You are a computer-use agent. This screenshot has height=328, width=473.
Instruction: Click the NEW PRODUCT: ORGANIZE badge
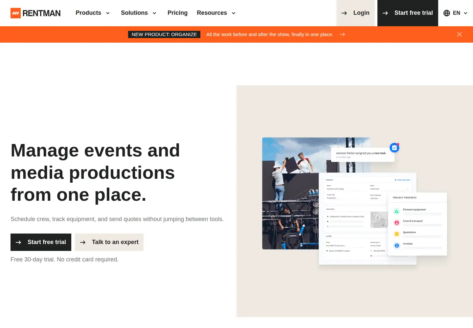point(164,34)
